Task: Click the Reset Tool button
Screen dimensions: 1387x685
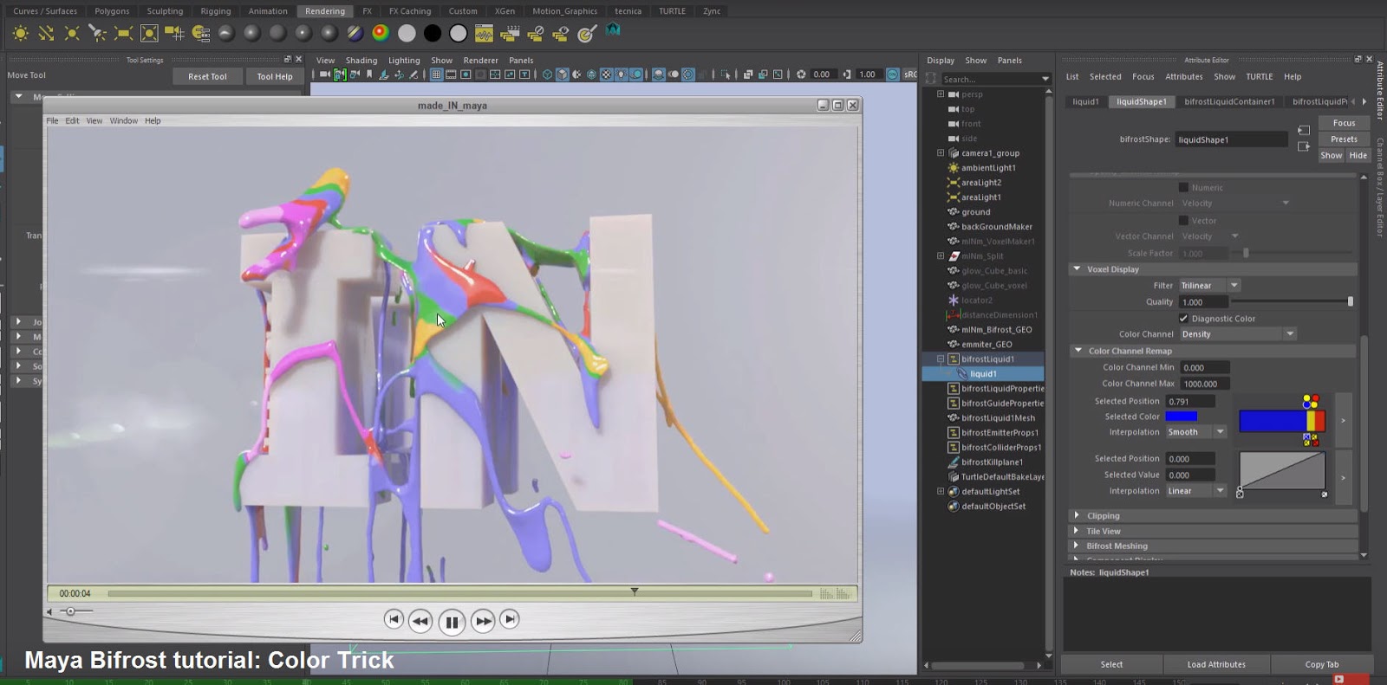Action: click(x=207, y=76)
